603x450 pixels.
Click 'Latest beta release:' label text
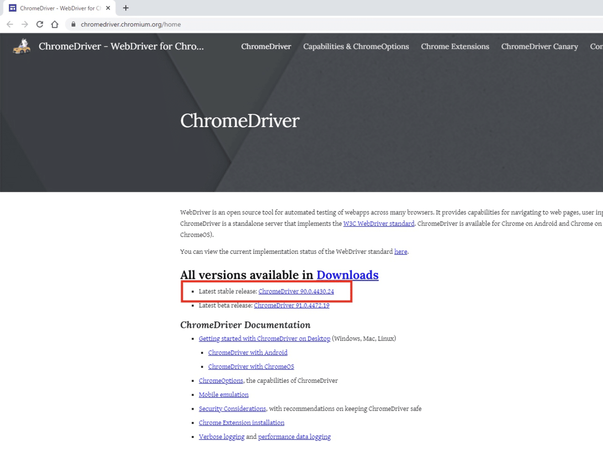point(226,305)
